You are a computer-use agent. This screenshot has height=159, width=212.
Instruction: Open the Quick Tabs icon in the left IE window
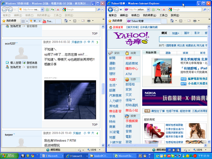click(23, 21)
